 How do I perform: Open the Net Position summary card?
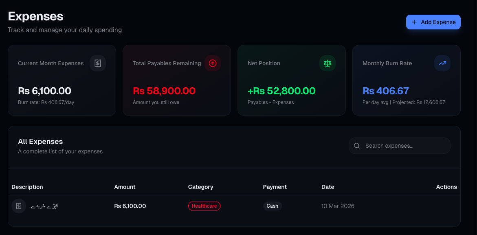pyautogui.click(x=291, y=80)
